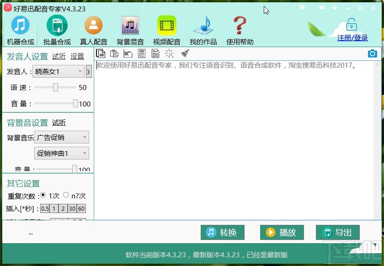
Task: Click the t-shirt skin icon in title bar
Action: tap(302, 8)
